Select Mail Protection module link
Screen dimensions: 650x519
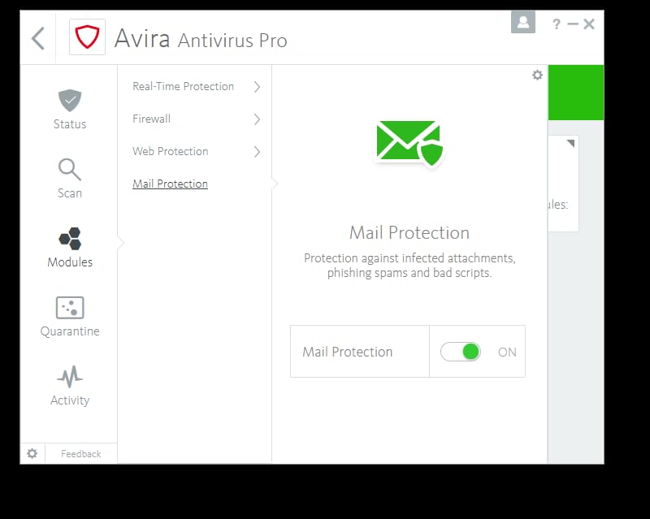170,184
